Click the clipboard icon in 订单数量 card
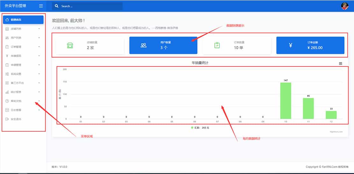 pos(217,45)
